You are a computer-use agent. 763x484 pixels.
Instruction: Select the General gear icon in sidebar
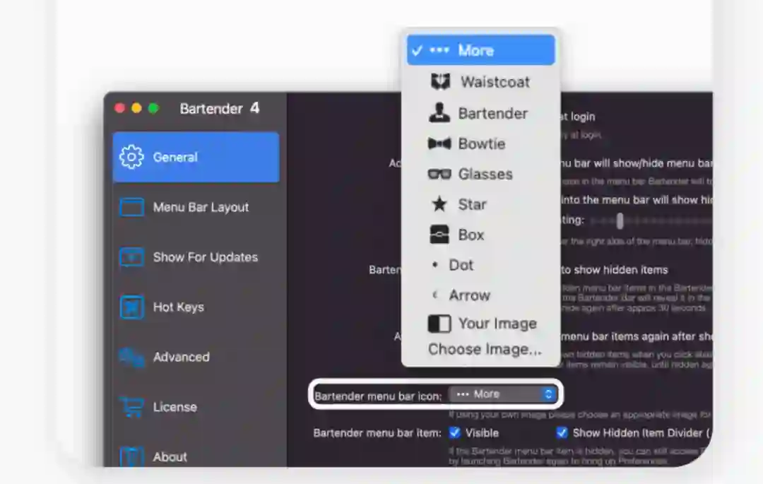(x=131, y=157)
